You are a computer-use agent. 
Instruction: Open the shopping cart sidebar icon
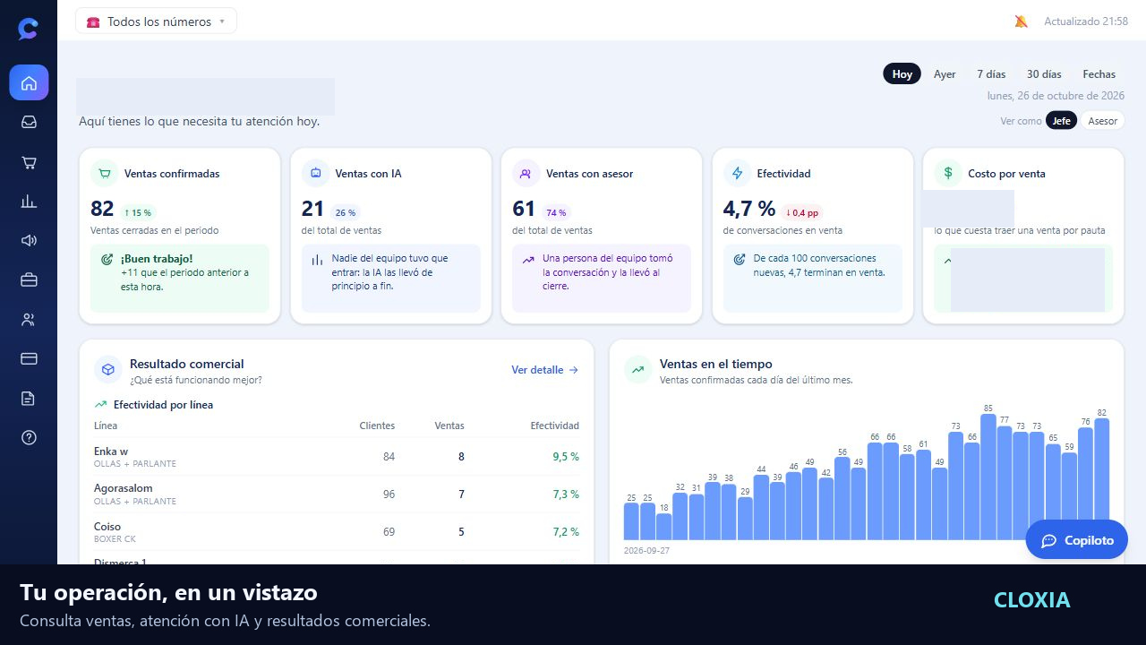[29, 162]
